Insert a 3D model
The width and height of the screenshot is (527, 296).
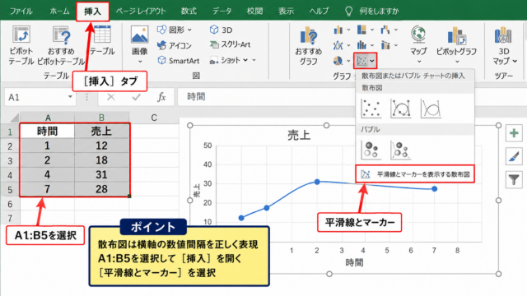[x=221, y=30]
